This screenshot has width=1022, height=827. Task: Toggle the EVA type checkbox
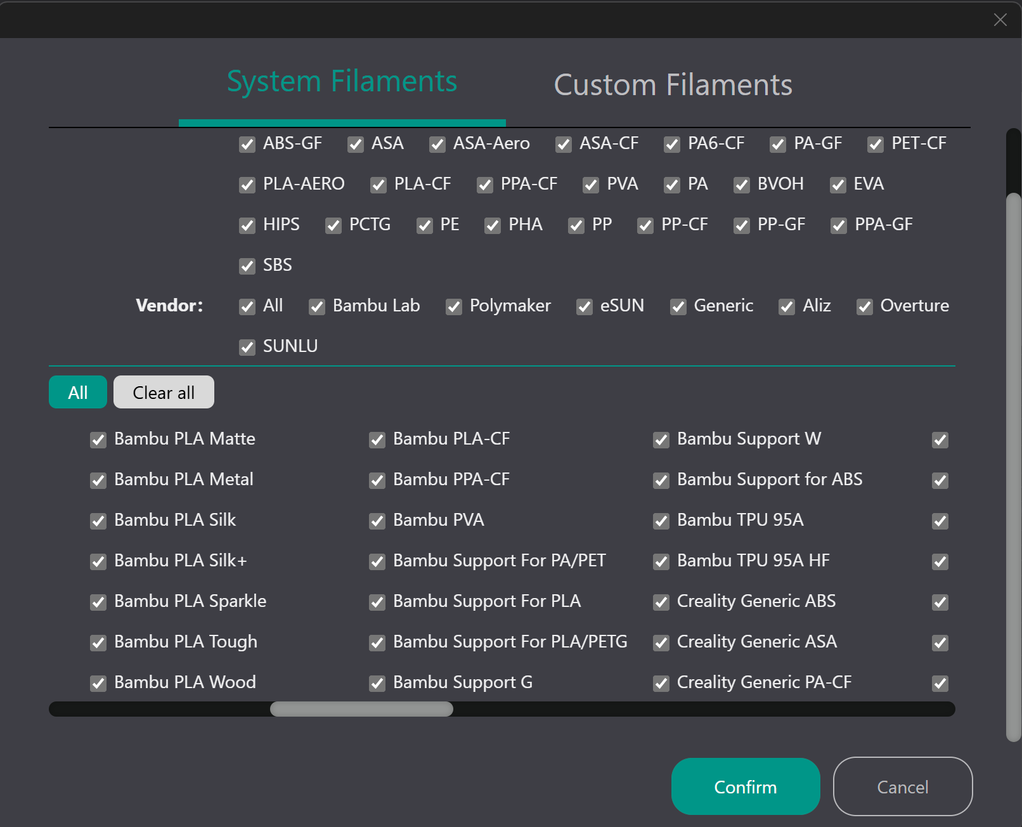click(x=838, y=185)
